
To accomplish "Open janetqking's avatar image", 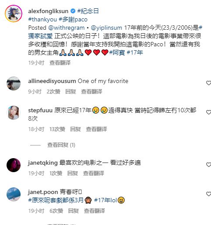I will (x=14, y=165).
